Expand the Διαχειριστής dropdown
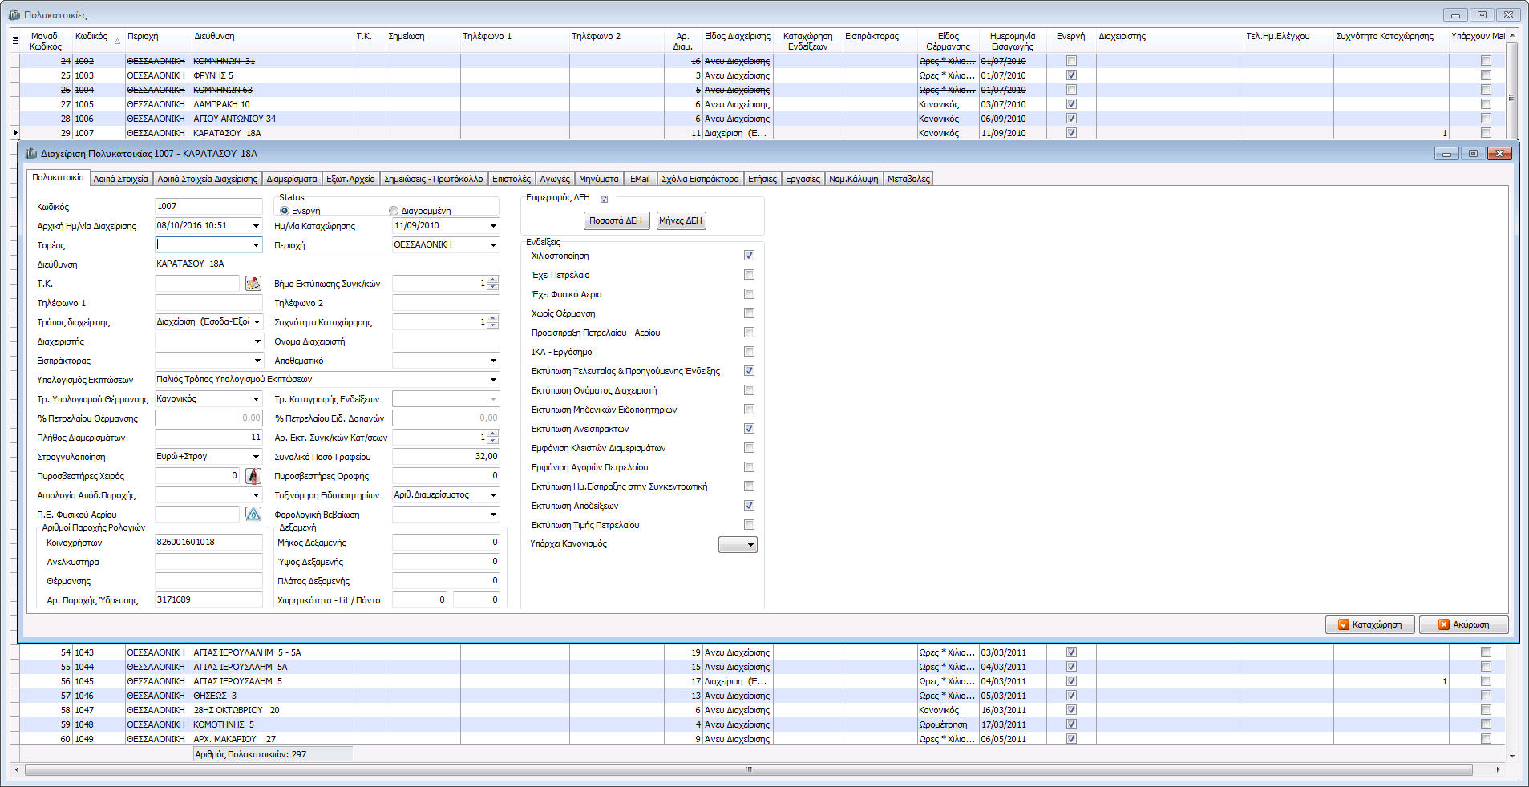This screenshot has height=787, width=1529. coord(257,341)
